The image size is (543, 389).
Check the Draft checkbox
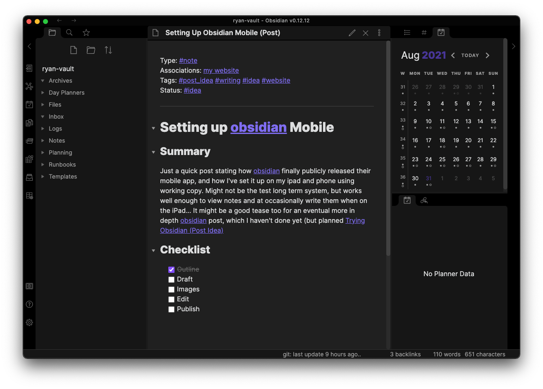[x=171, y=279]
